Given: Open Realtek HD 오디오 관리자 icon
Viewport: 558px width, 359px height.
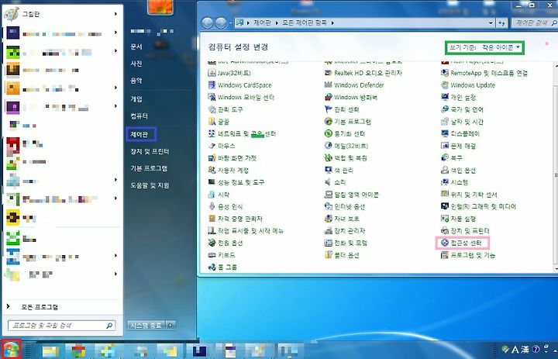Looking at the screenshot, I should point(328,73).
